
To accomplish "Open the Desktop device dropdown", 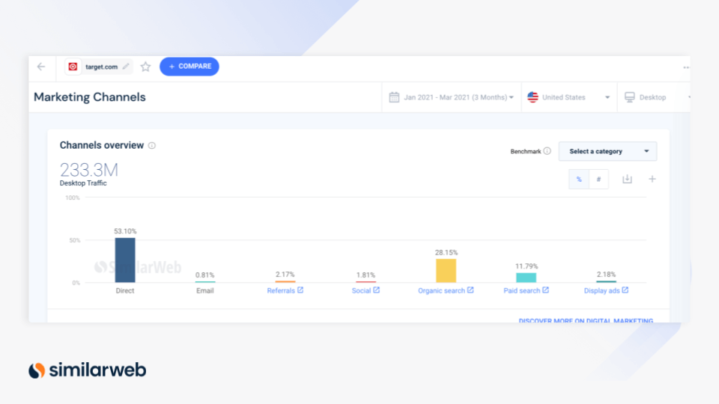I will coord(655,97).
